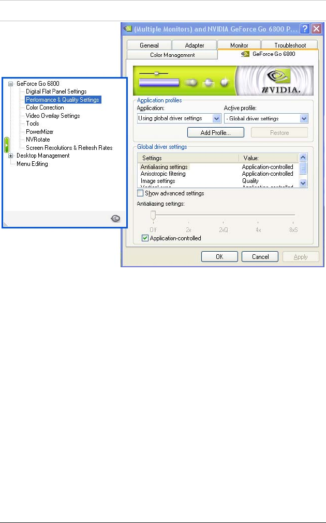
Task: Open the Color Management tab
Action: coord(172,55)
